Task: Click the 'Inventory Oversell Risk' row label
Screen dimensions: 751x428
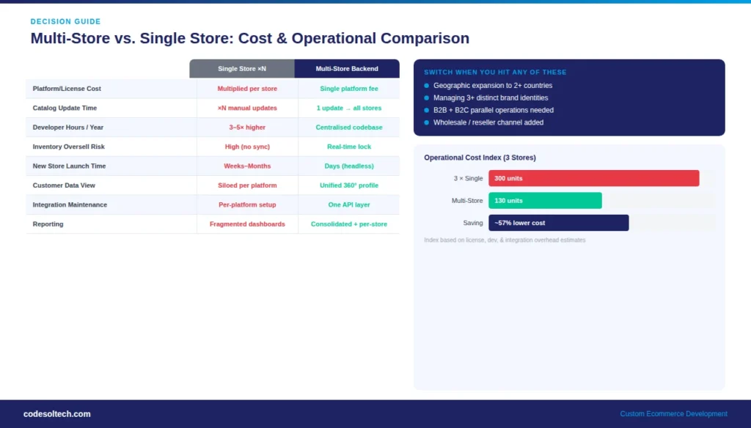Action: coord(68,147)
